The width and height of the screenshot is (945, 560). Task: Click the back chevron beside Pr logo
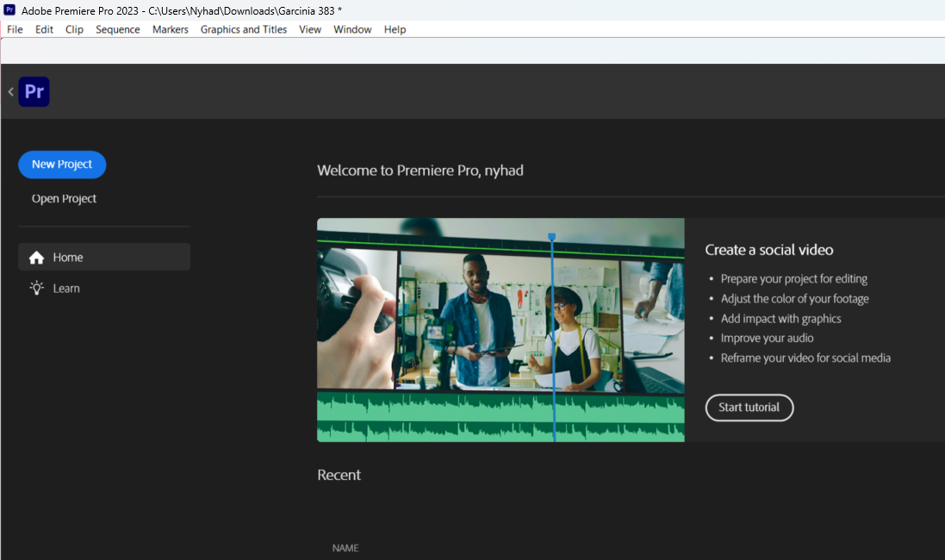(x=11, y=91)
